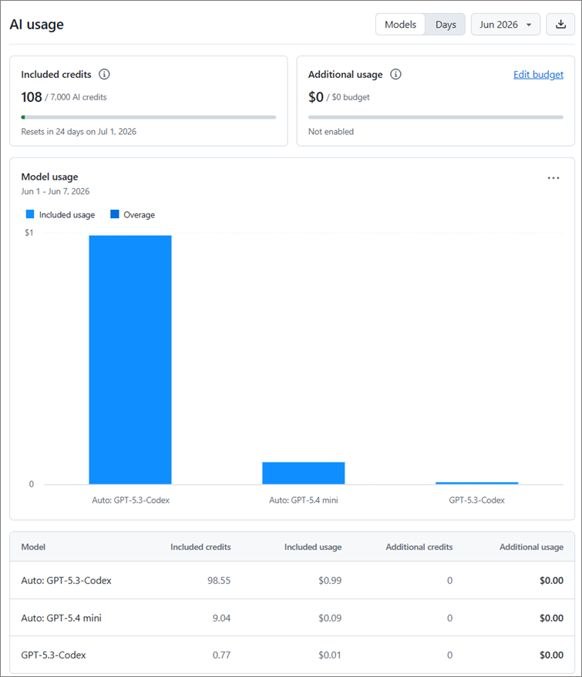
Task: Click the Auto: GPT-5.3-Codex axis label
Action: pos(130,500)
